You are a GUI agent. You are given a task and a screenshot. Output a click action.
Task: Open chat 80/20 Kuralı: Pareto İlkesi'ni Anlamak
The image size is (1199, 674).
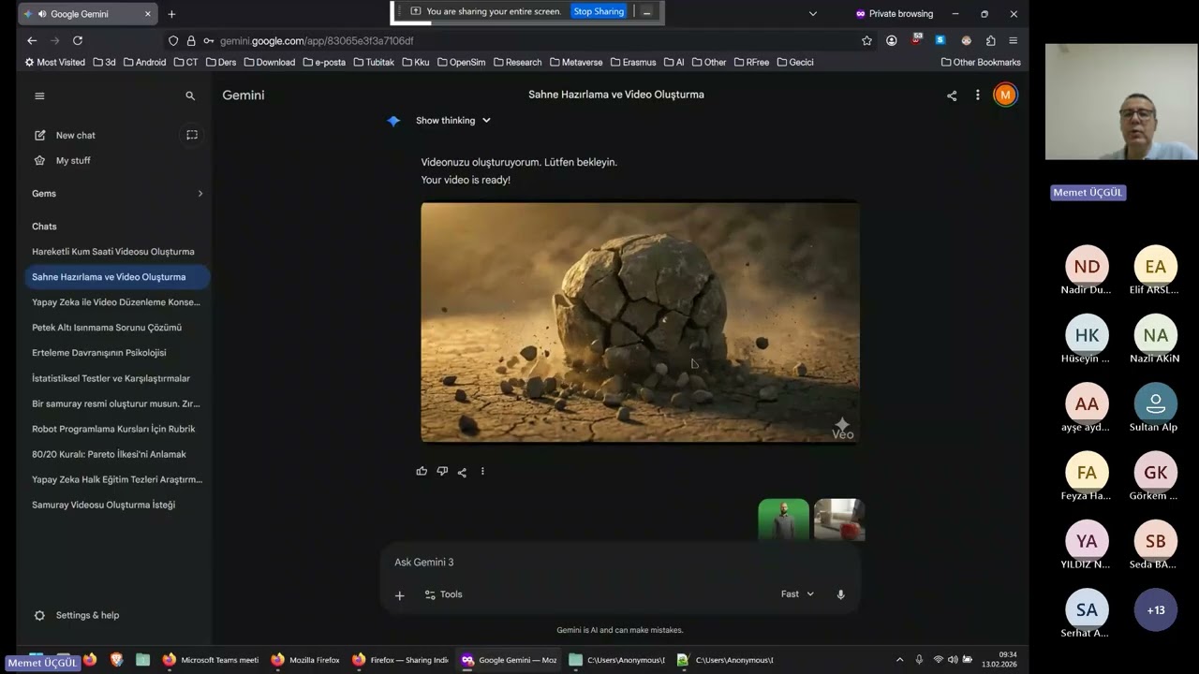(109, 454)
